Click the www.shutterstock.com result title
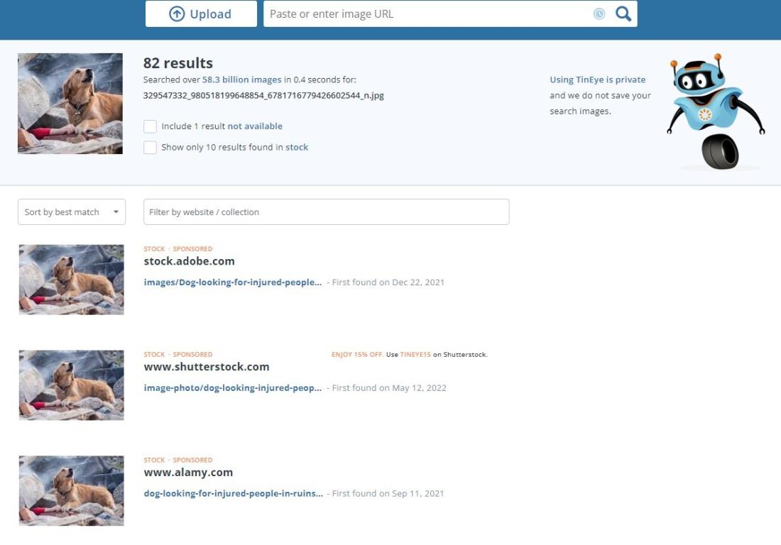 206,367
